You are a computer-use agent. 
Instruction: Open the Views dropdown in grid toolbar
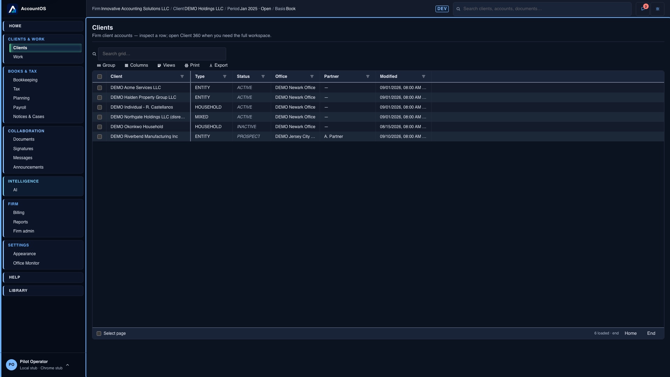tap(166, 65)
